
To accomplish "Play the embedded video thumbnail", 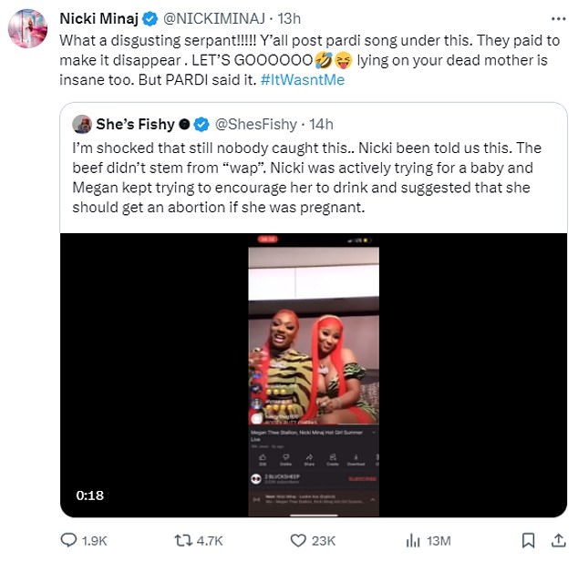I will 314,375.
